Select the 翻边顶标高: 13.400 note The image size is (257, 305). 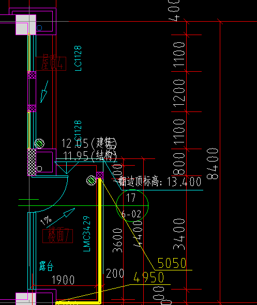tap(160, 181)
